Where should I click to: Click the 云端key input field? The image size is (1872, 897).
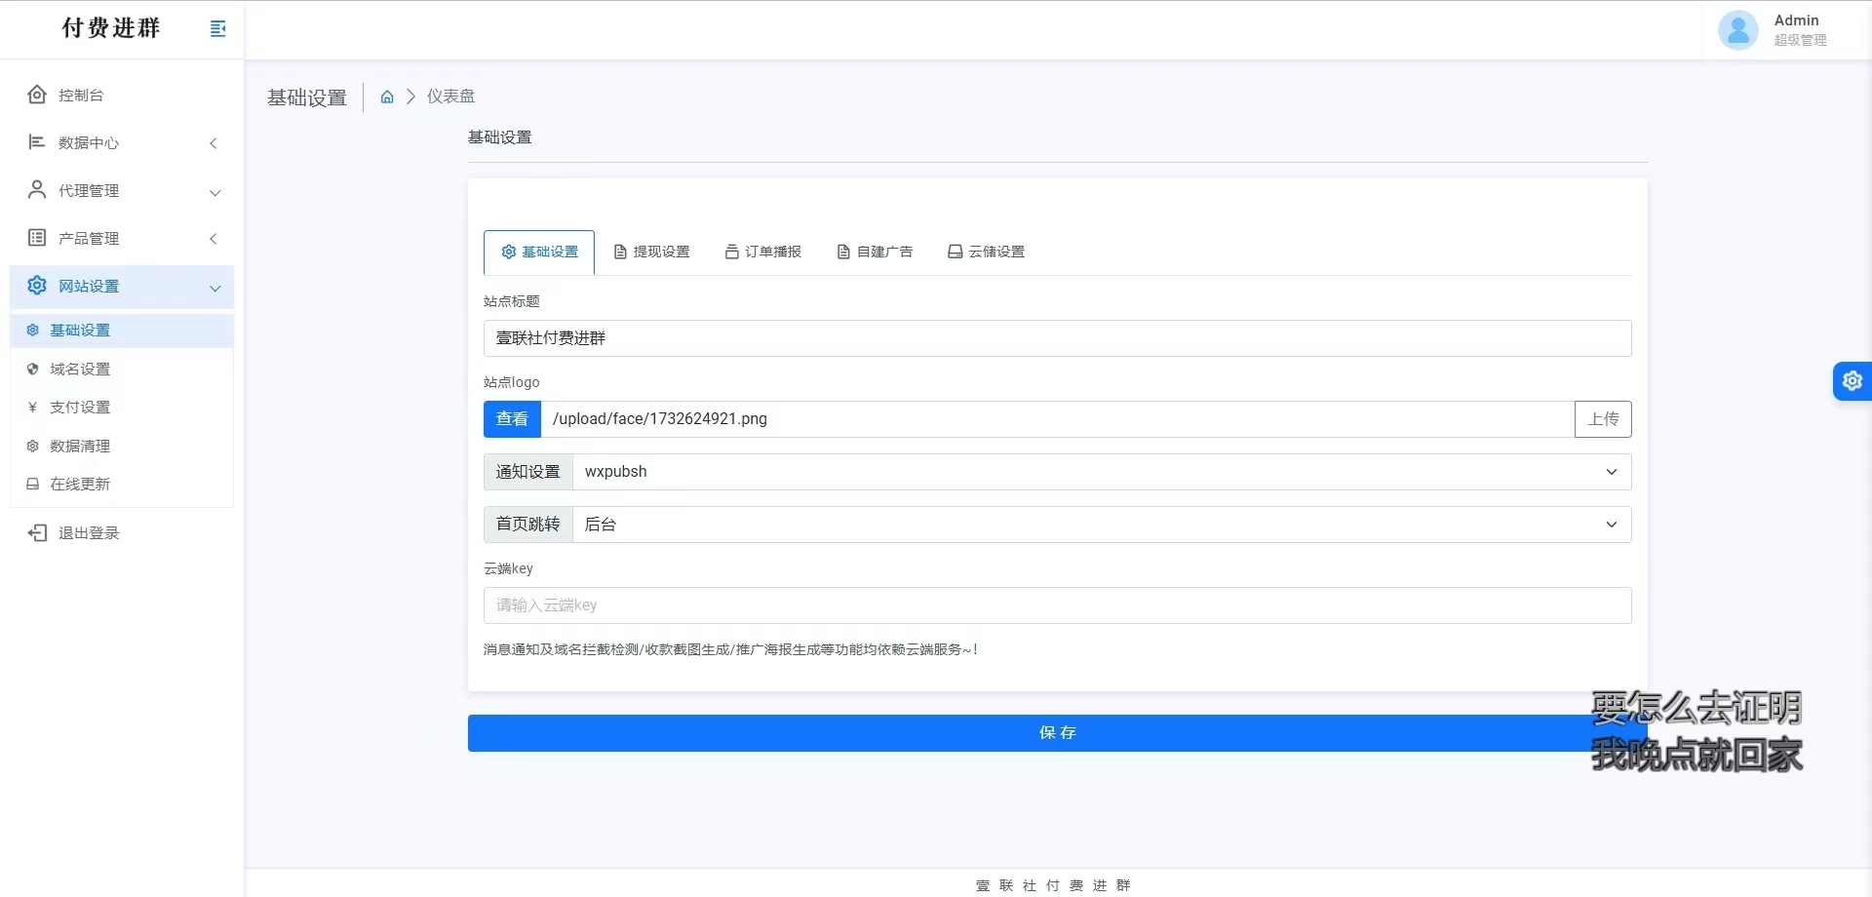tap(1057, 605)
